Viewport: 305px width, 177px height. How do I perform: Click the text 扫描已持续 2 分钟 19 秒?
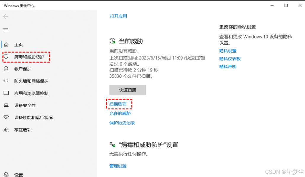[x=134, y=70]
